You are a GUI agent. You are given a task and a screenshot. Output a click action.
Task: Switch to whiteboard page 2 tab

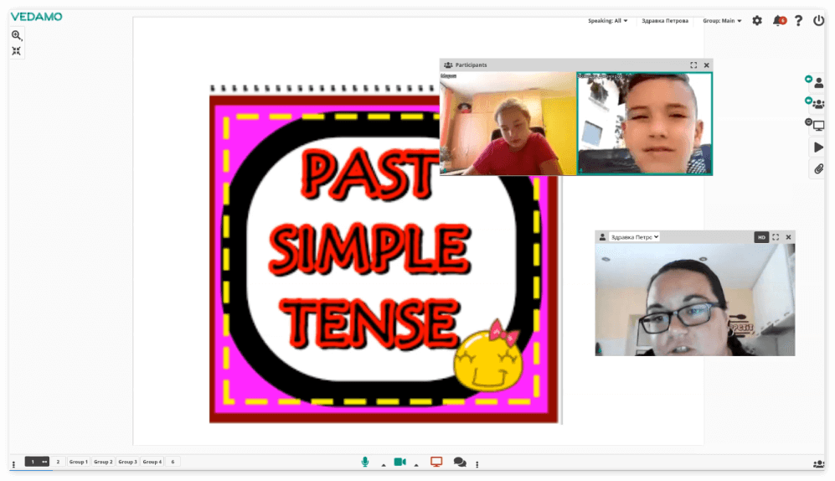click(x=58, y=462)
